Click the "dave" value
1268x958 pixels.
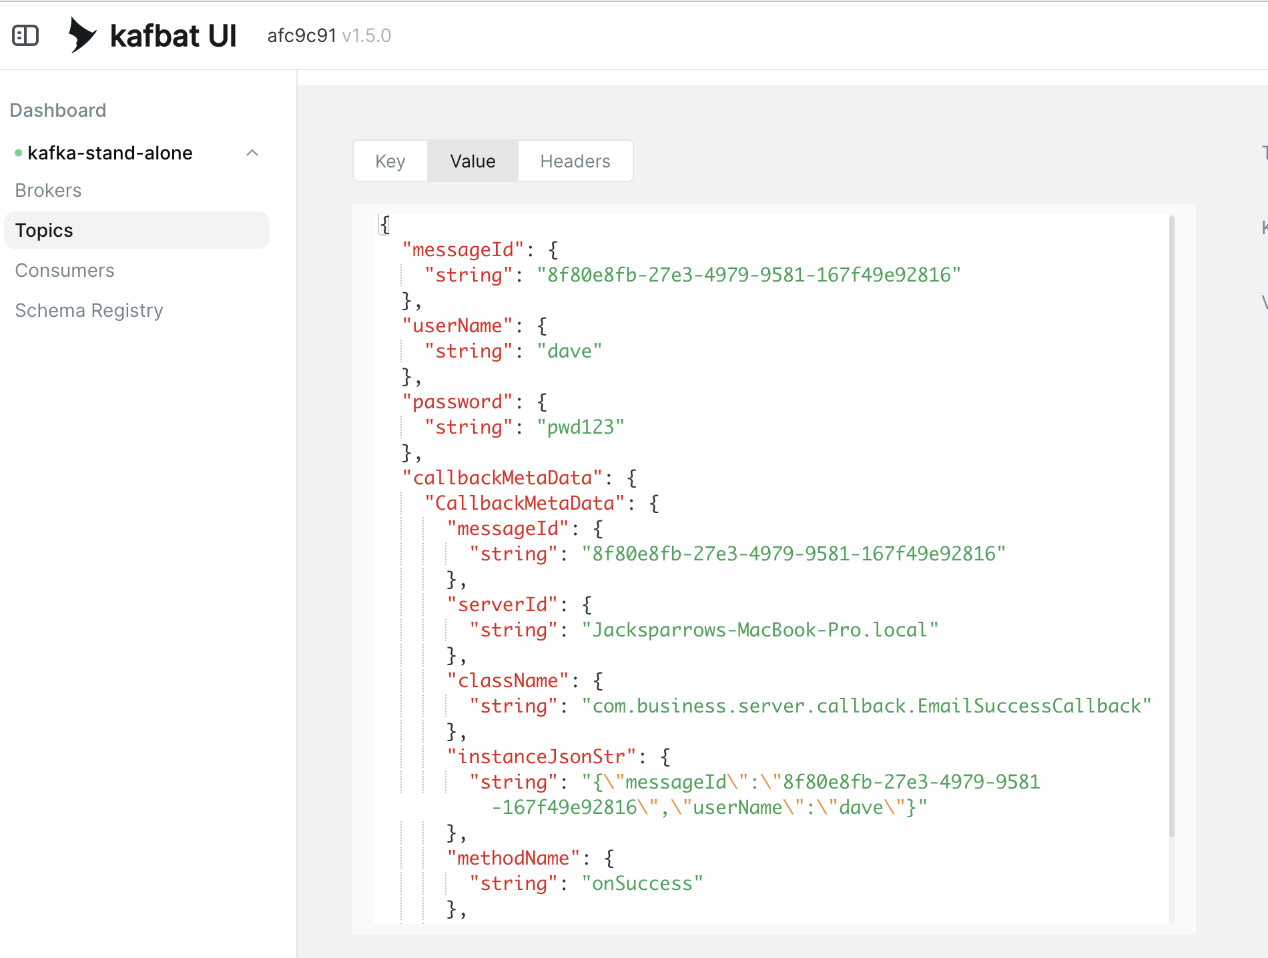[569, 351]
